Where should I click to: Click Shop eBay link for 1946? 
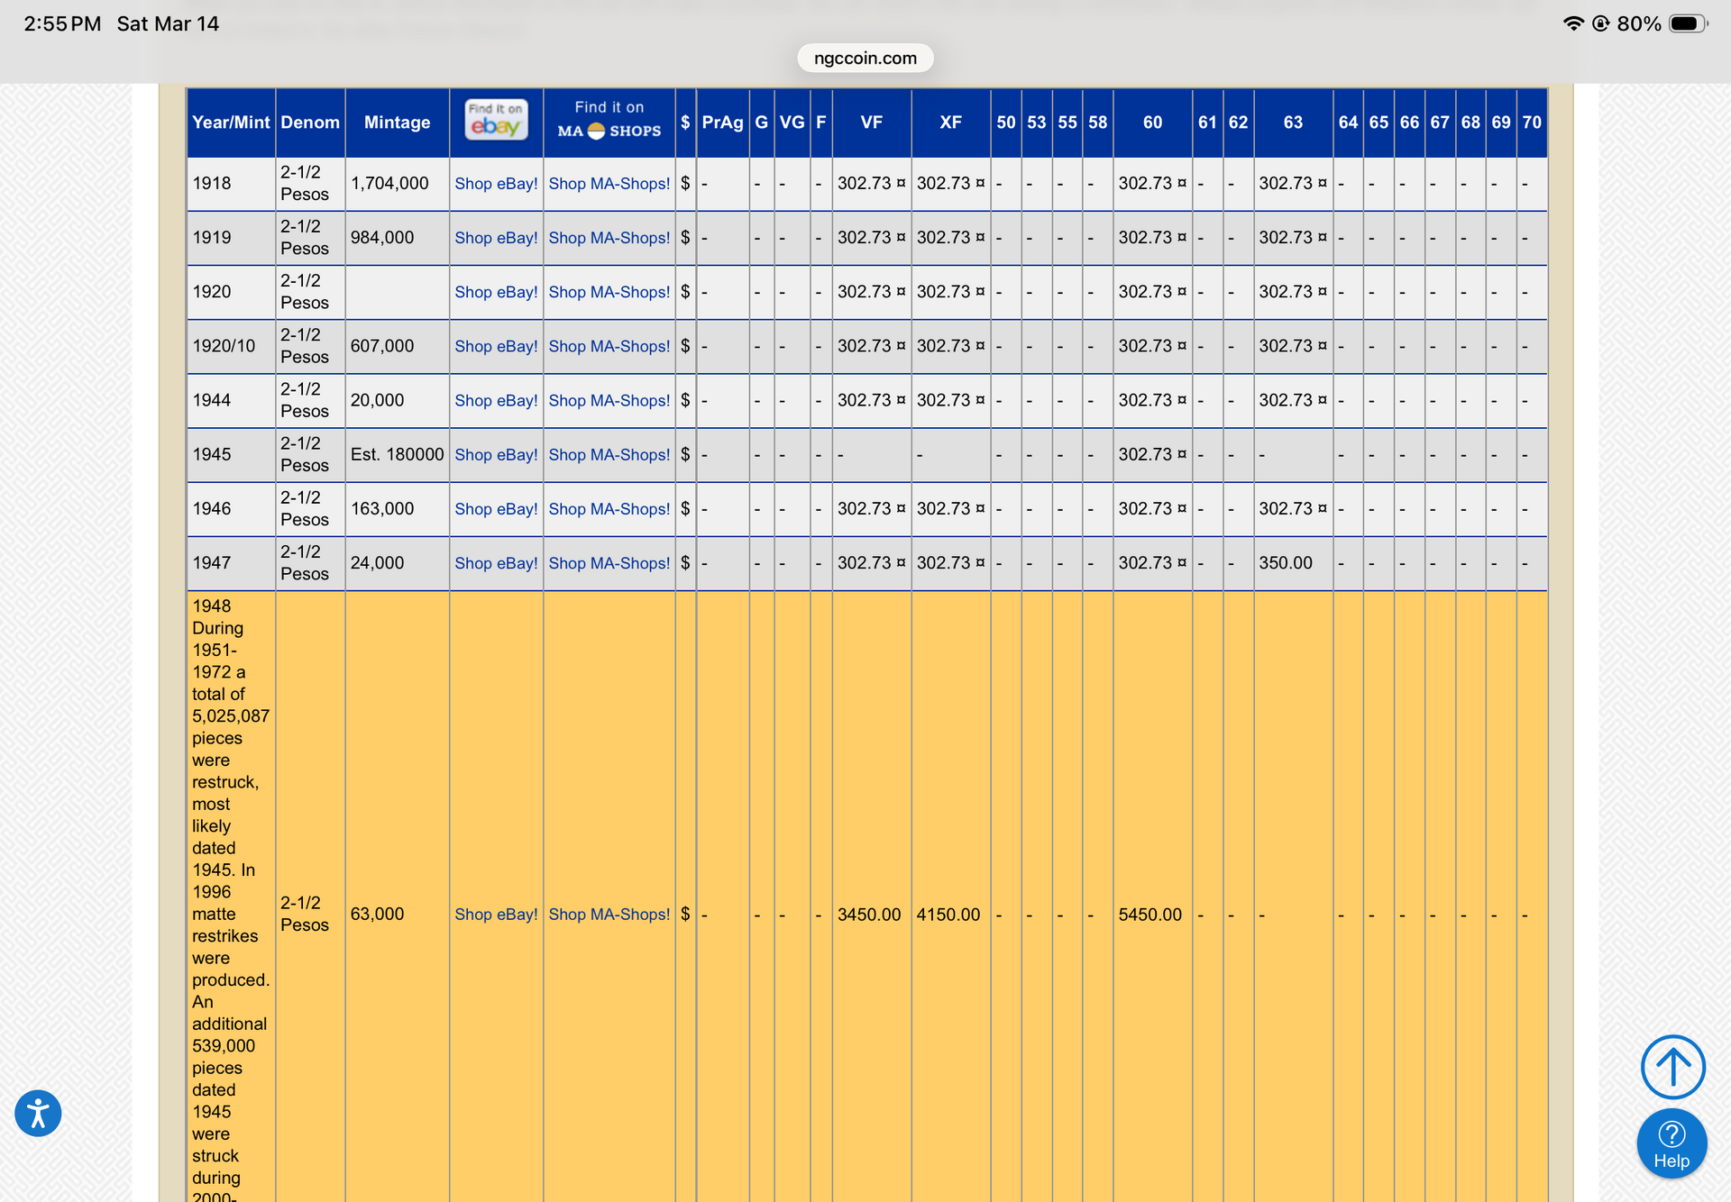(496, 509)
